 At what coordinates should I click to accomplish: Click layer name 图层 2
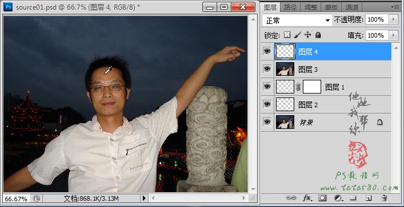pos(308,105)
